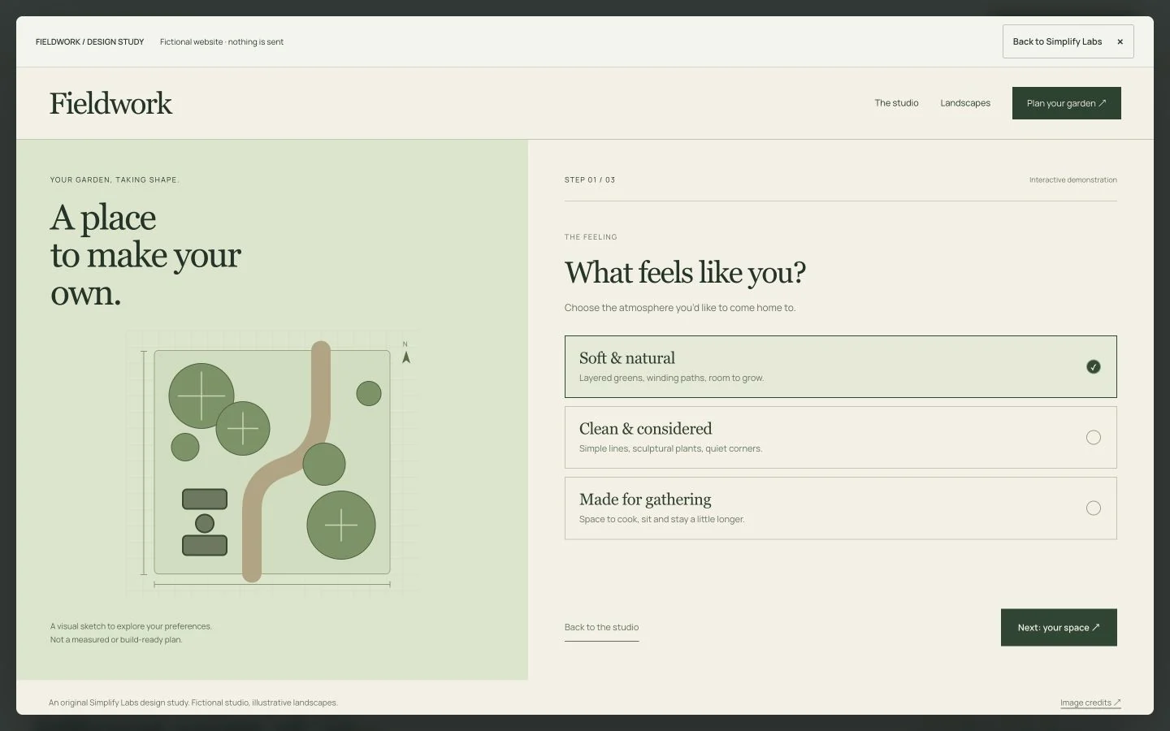Click 'Fictional website · nothing is sent' text

(222, 41)
